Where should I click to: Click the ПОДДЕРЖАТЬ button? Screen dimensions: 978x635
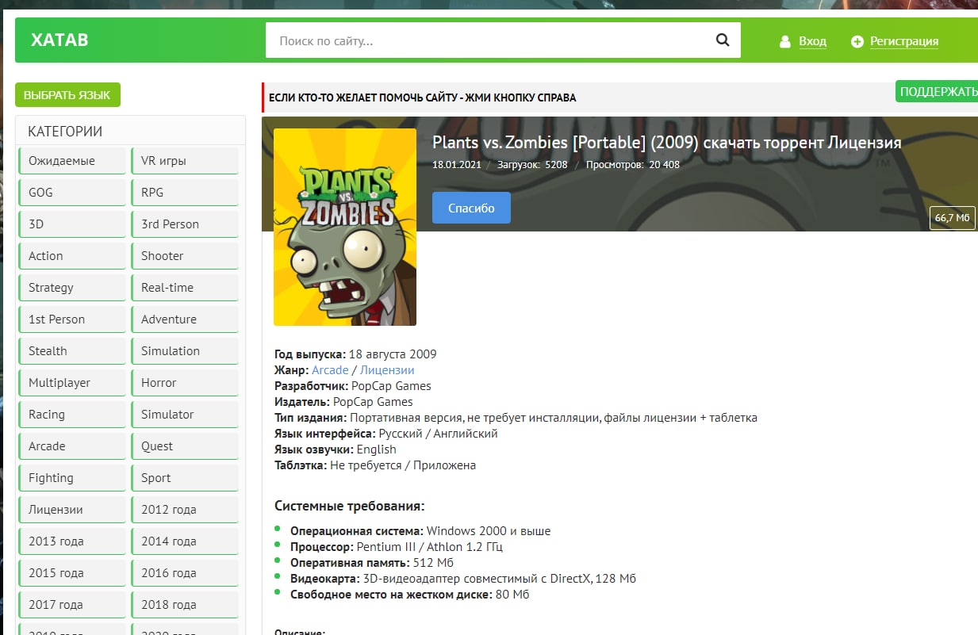[x=938, y=91]
